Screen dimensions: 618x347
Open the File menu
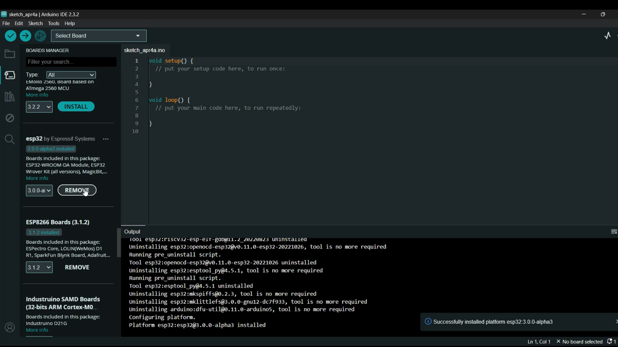pos(6,23)
